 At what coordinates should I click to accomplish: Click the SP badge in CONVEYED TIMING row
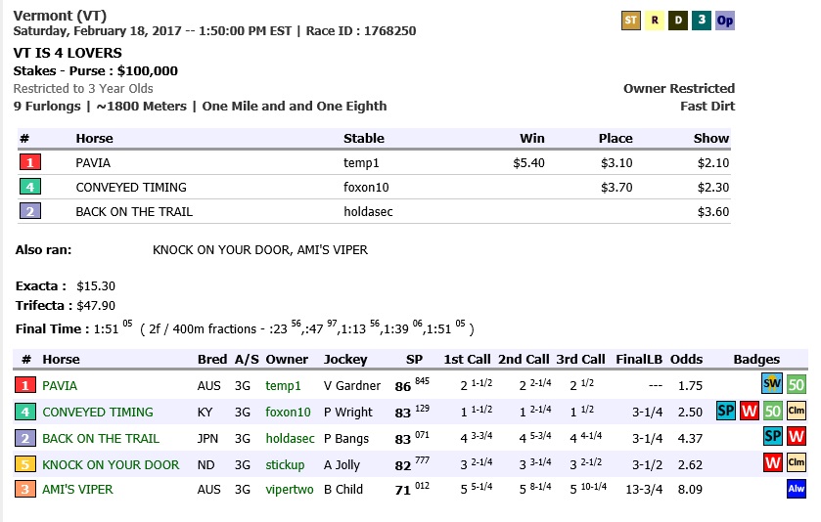726,411
